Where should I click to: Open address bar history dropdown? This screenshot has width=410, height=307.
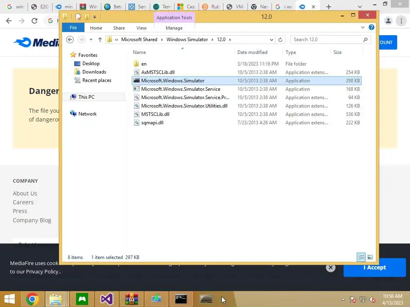pos(271,40)
